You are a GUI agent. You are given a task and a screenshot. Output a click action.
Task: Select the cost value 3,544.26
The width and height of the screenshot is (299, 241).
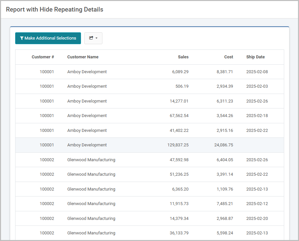[x=225, y=116]
